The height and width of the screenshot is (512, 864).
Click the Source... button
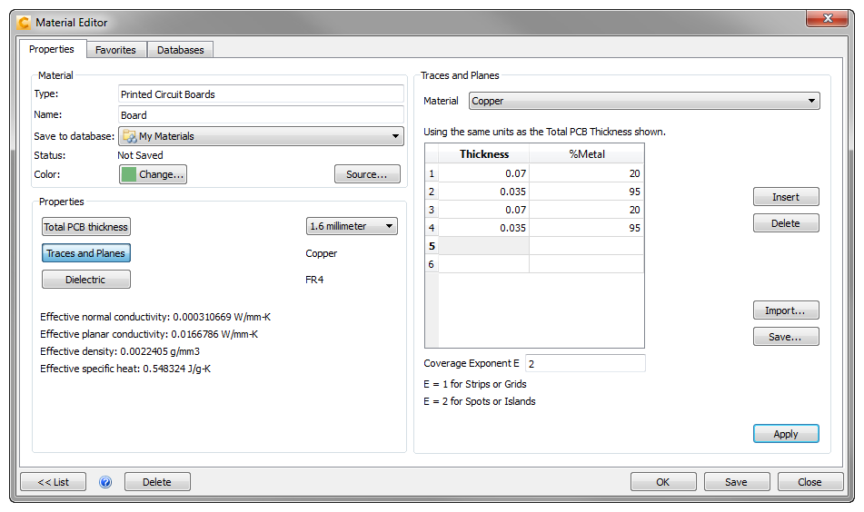coord(367,174)
